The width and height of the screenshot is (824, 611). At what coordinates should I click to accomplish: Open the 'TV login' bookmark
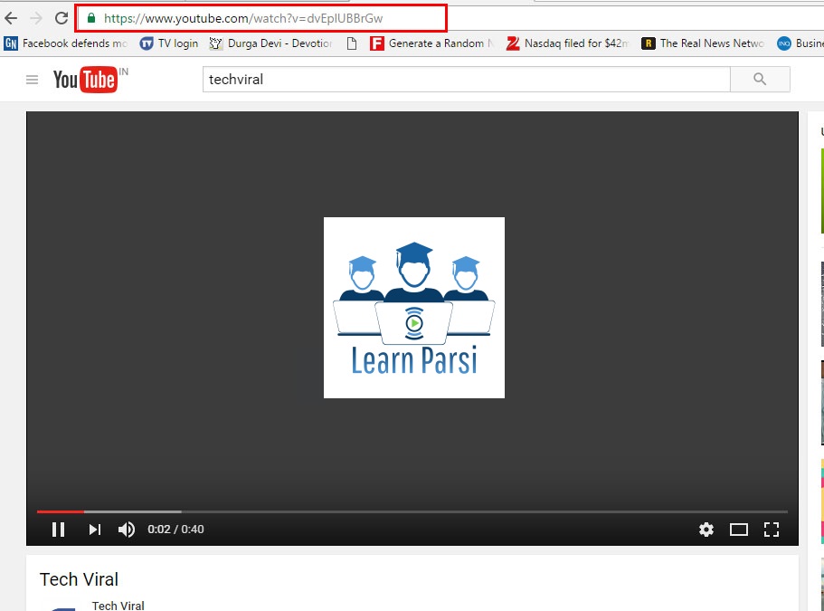coord(168,43)
